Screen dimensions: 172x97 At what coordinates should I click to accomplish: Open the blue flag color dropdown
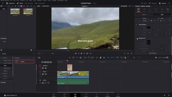point(110,58)
